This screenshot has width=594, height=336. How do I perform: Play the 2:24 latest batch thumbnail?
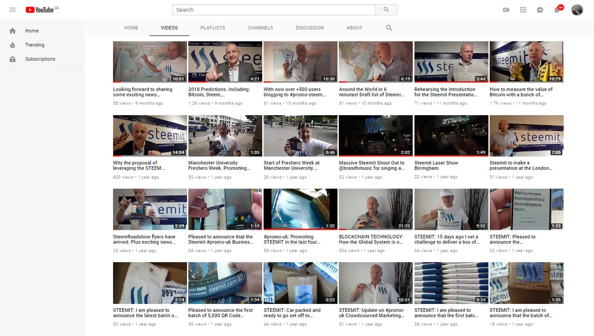[150, 283]
